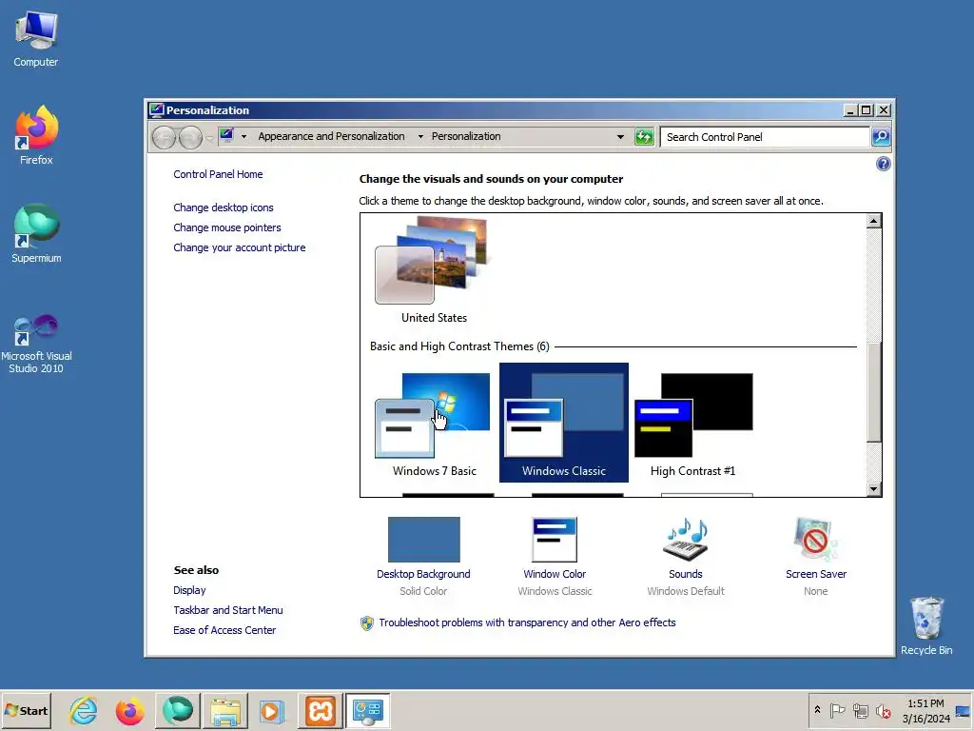Launch Internet Explorer from the taskbar
974x731 pixels.
tap(84, 710)
